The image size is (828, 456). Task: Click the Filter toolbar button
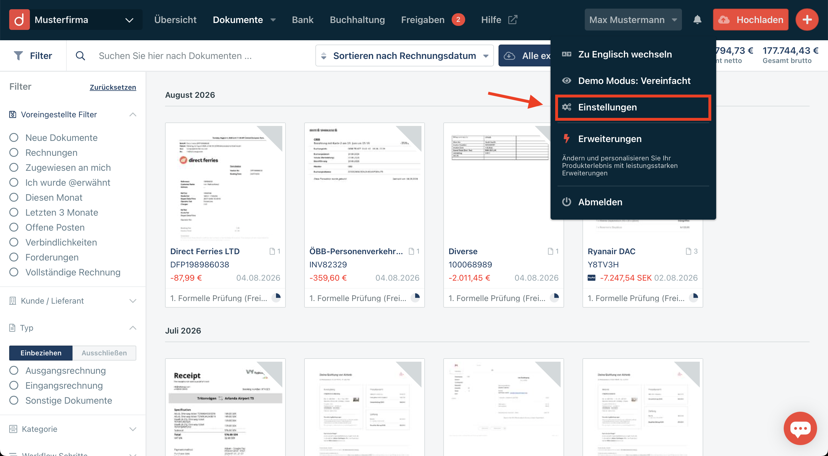coord(33,55)
